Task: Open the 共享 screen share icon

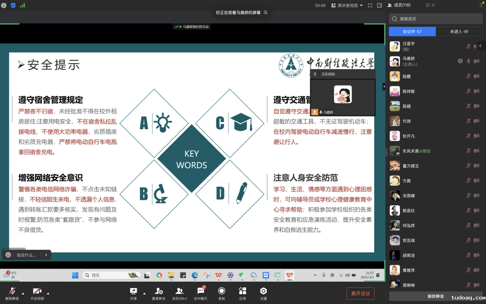Action: pyautogui.click(x=133, y=291)
